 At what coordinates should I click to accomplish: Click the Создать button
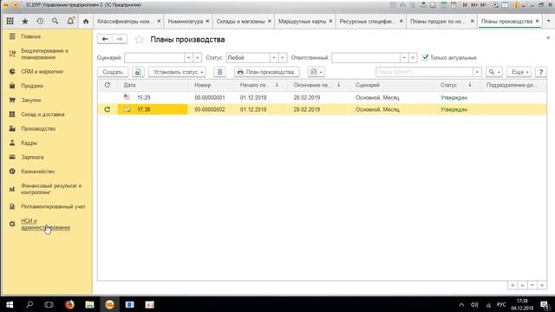(113, 72)
